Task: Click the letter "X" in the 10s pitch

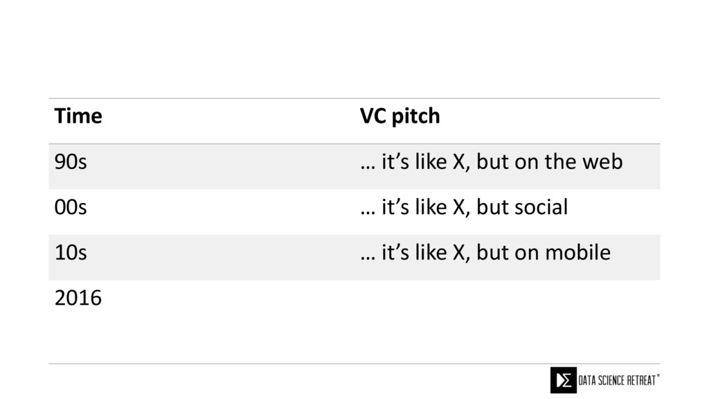Action: 458,253
